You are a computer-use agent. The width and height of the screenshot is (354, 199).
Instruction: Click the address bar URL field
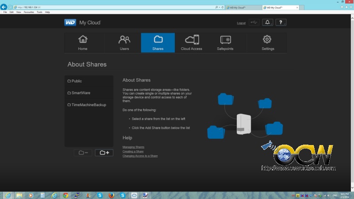pos(114,7)
